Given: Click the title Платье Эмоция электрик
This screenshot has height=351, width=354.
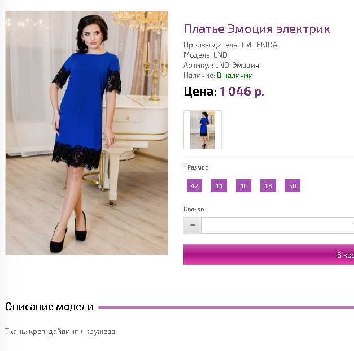Looking at the screenshot, I should pos(257,29).
